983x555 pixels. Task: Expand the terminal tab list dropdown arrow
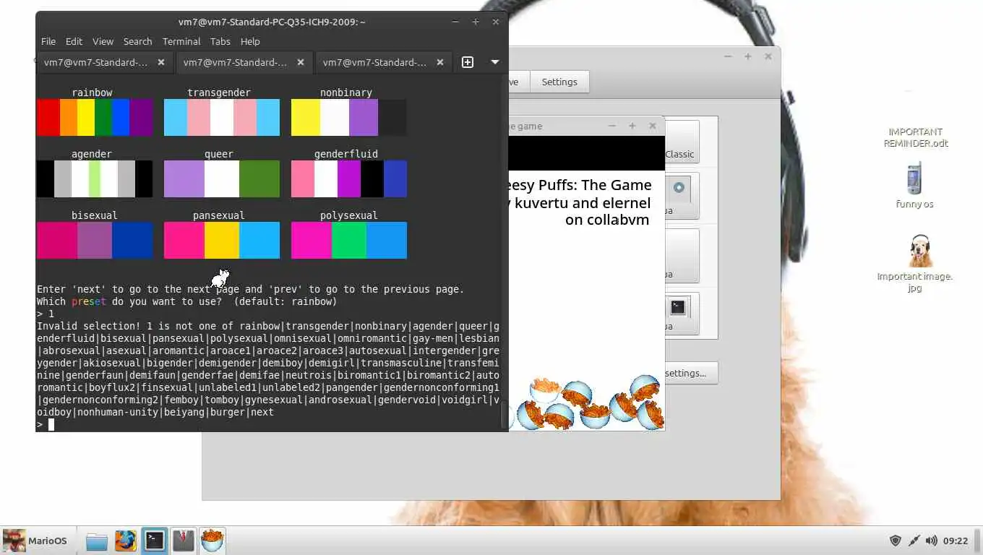tap(495, 62)
